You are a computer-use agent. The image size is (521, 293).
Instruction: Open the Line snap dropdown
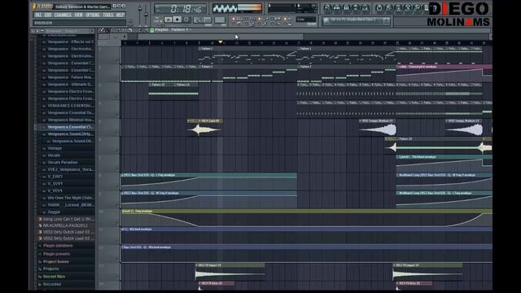(x=306, y=20)
